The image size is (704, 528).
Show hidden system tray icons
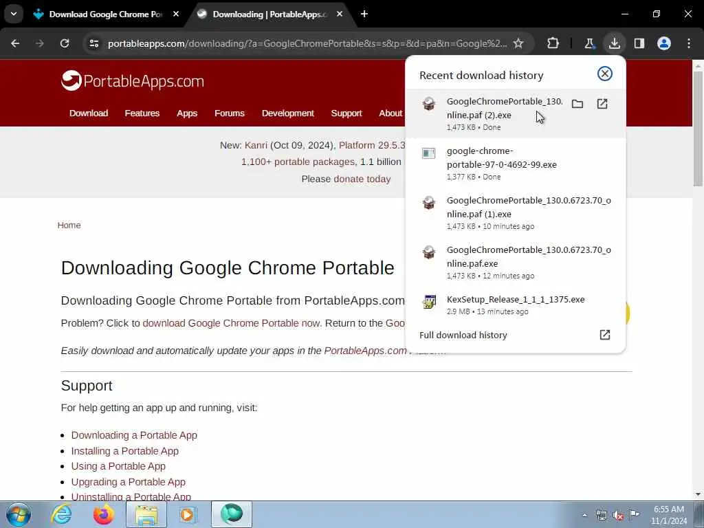pos(584,516)
